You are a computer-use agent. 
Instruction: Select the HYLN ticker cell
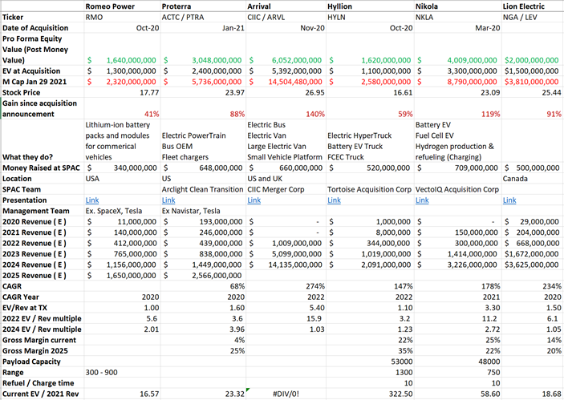(370, 18)
